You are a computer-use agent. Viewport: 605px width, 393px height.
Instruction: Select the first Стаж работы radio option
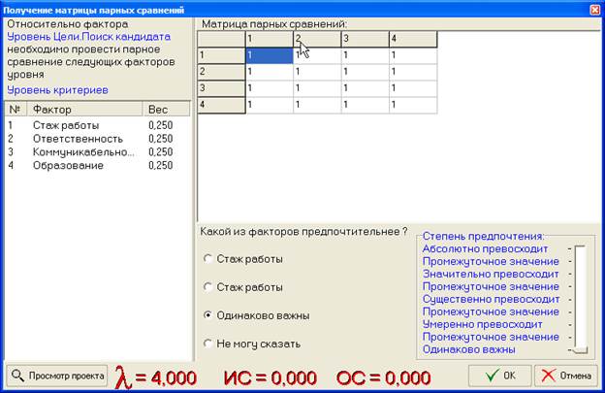click(x=207, y=259)
